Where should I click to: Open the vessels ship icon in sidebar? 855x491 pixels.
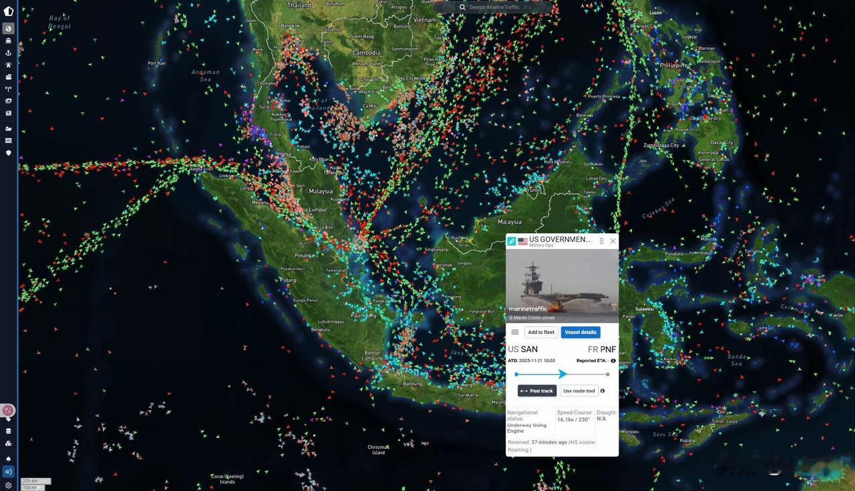9,41
